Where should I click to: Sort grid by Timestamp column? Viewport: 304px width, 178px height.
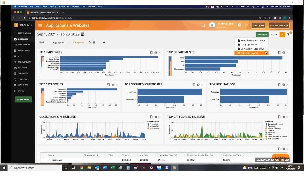[91, 155]
